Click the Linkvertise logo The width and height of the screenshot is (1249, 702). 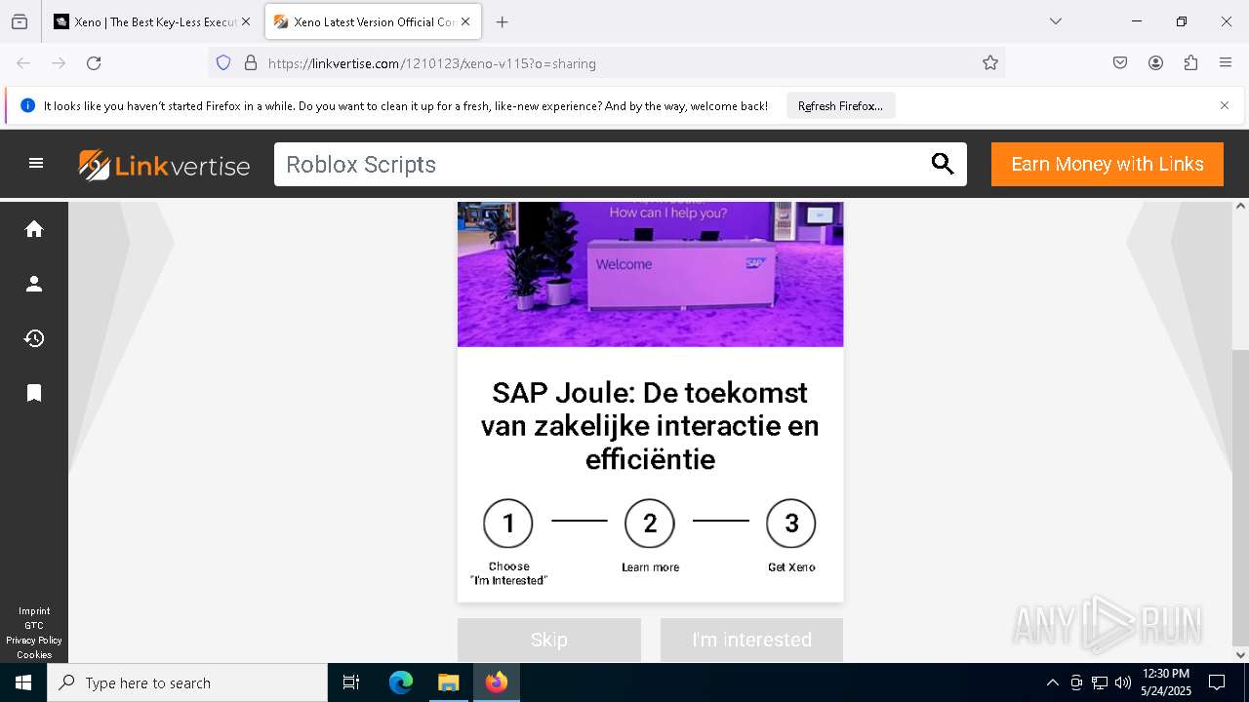tap(164, 165)
